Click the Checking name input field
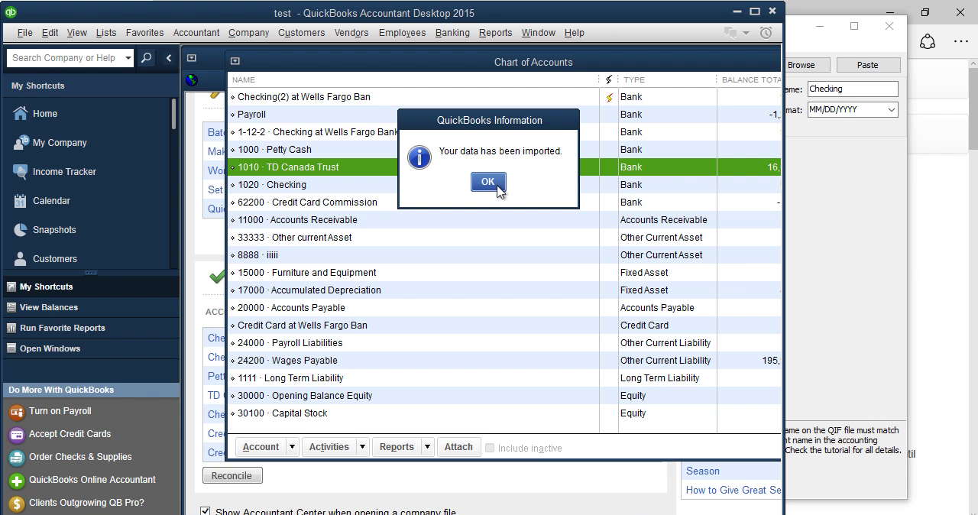Viewport: 978px width, 515px height. click(x=853, y=89)
